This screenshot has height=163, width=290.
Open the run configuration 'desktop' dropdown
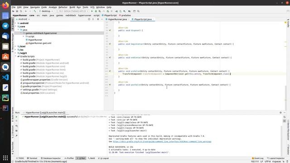coord(46,11)
